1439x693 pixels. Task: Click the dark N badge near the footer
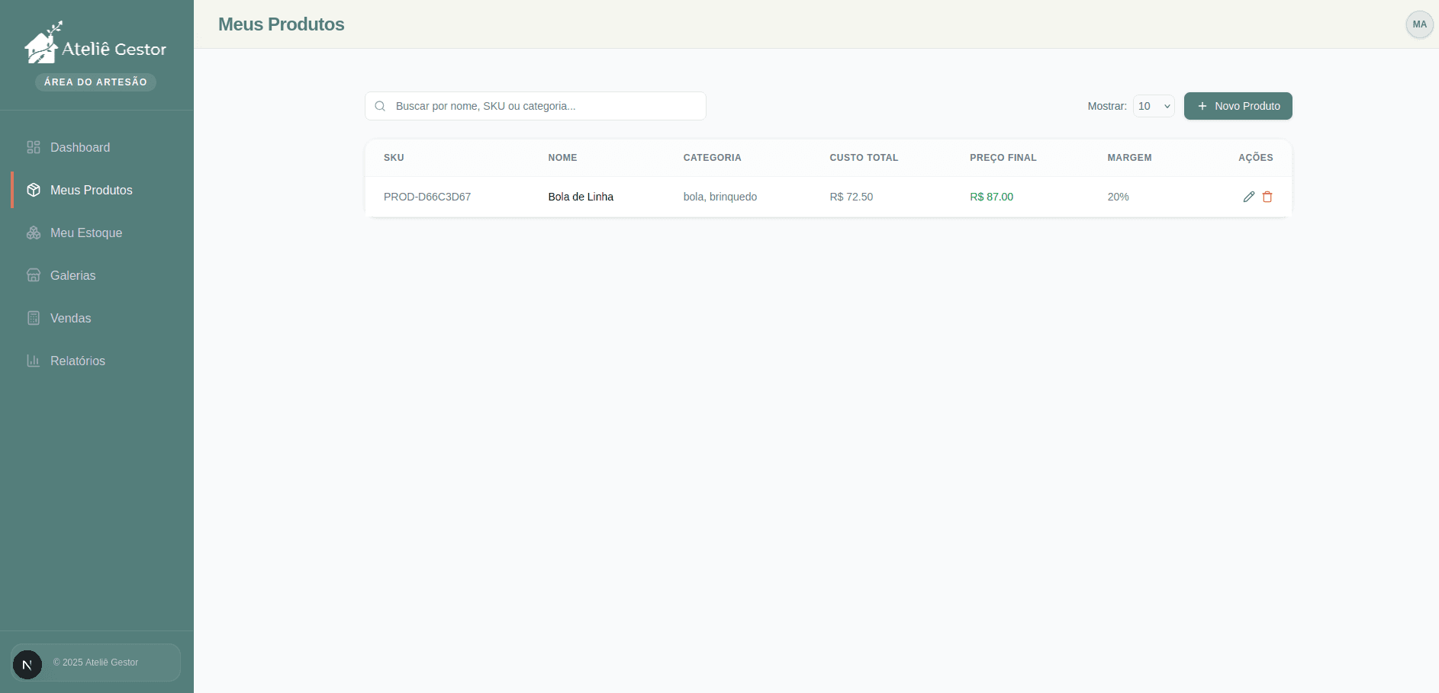(x=27, y=664)
